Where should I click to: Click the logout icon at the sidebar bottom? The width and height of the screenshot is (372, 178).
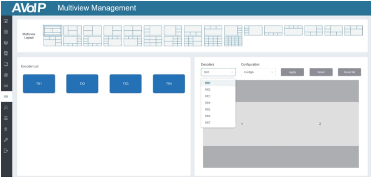pos(6,151)
